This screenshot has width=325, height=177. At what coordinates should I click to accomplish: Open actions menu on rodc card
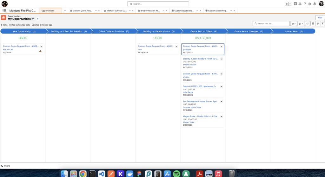point(176,46)
